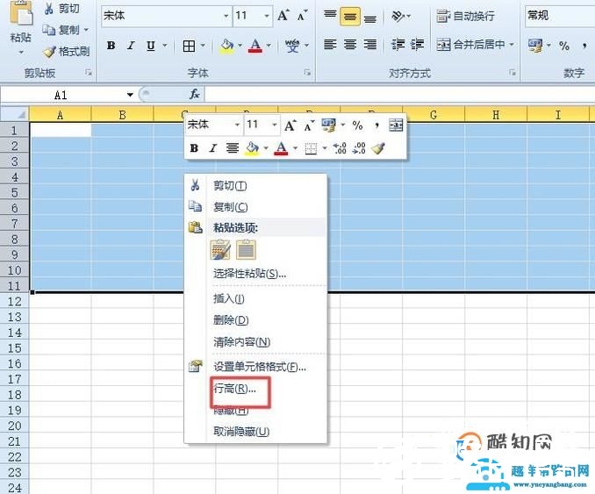Open Format Cells (设置单元格格式) menu item
The height and width of the screenshot is (494, 595).
point(260,367)
